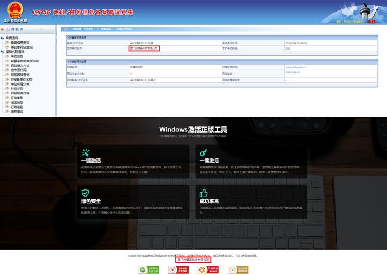387x275 pixels.
Task: Collapse the 公共查询 panel chevron
Action: click(41, 29)
